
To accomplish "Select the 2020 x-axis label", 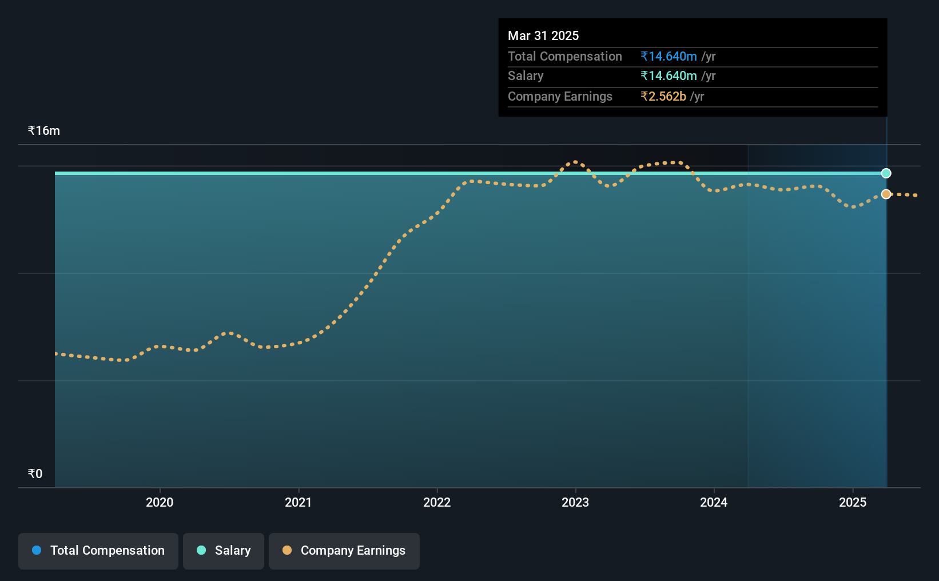I will 160,502.
